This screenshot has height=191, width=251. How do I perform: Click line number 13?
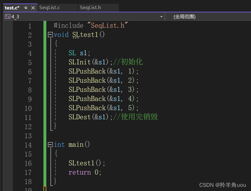point(28,136)
